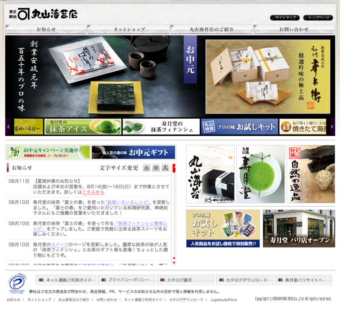Open the お知らせ navigation tab
Viewport: 340px width, 325px height.
point(46,29)
